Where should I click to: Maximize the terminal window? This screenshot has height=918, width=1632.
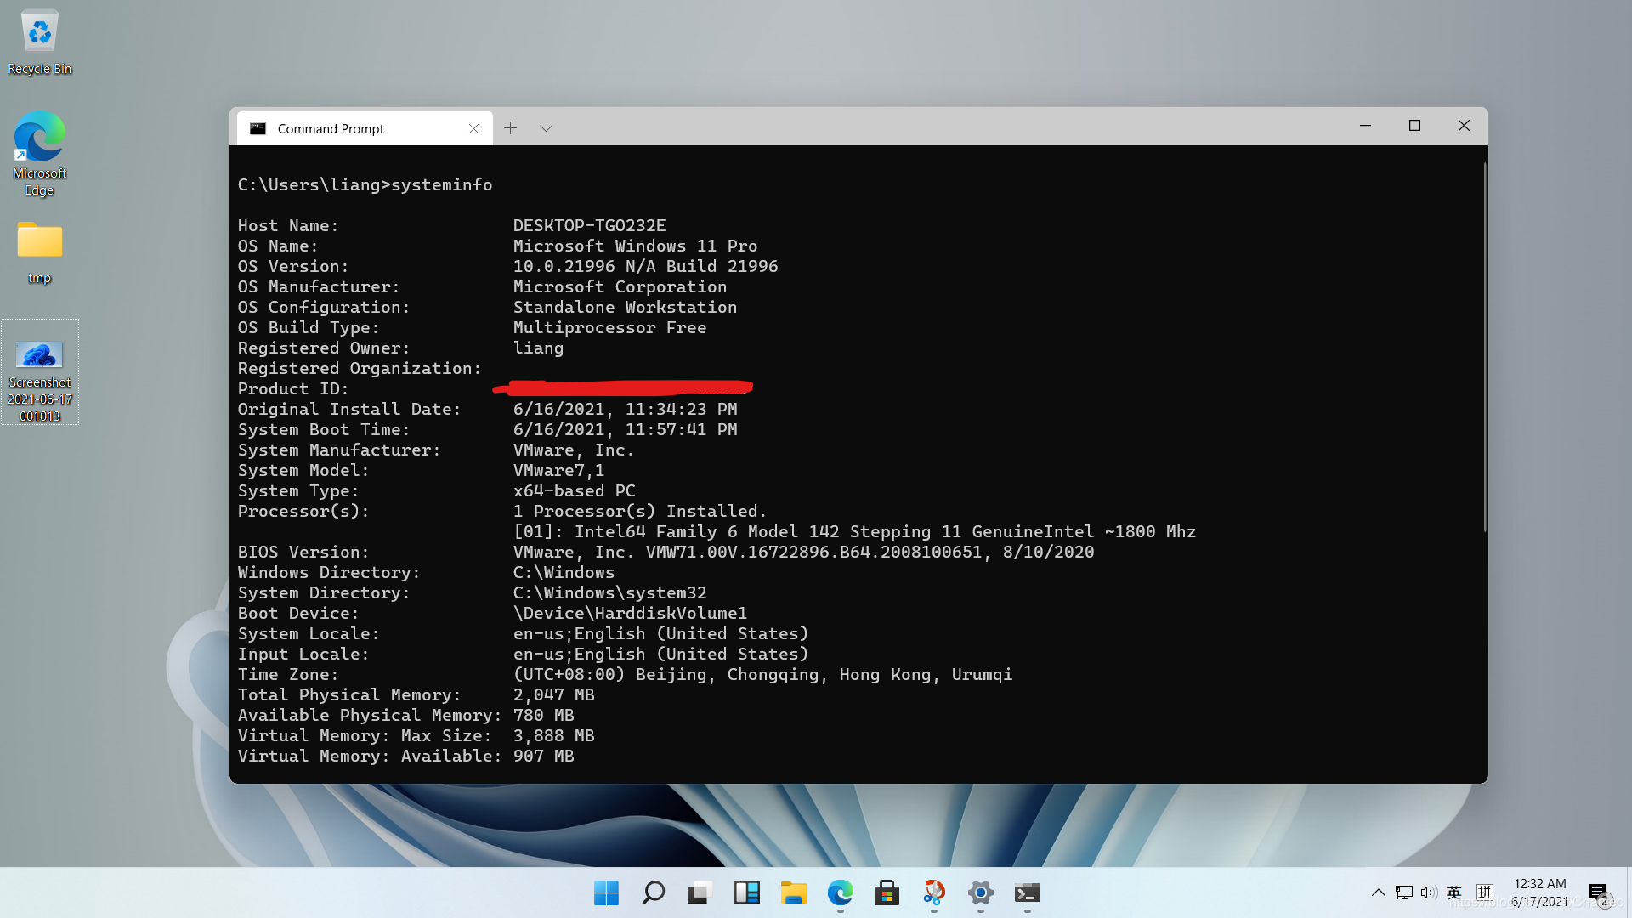pos(1414,126)
